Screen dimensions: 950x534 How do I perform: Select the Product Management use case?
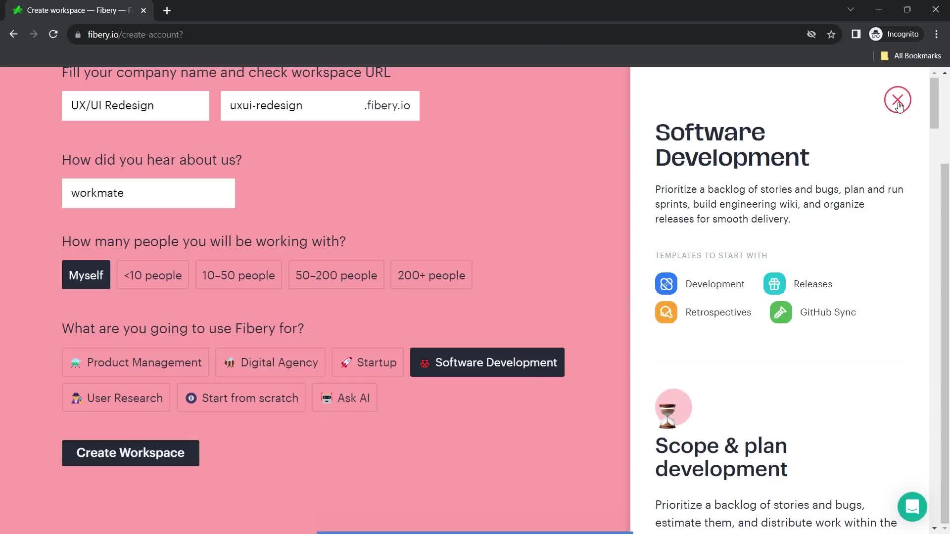pyautogui.click(x=135, y=362)
